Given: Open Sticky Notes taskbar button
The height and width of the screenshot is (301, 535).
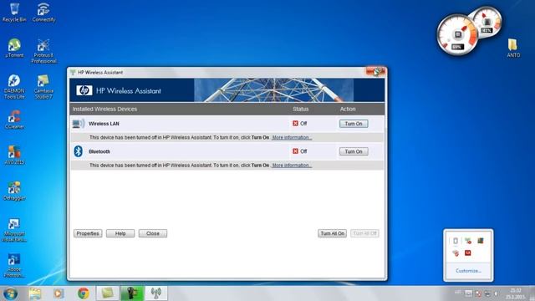Looking at the screenshot, I should (x=108, y=293).
